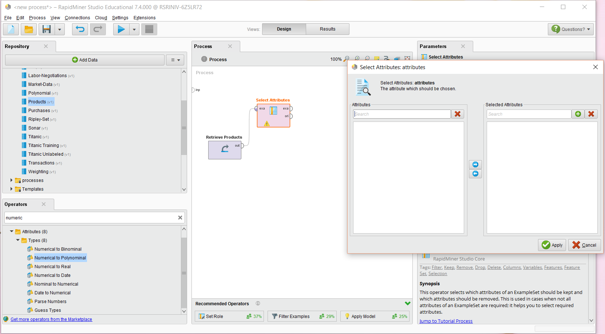Expand the processes folder in Repository
Viewport: 605px width, 334px height.
click(11, 180)
